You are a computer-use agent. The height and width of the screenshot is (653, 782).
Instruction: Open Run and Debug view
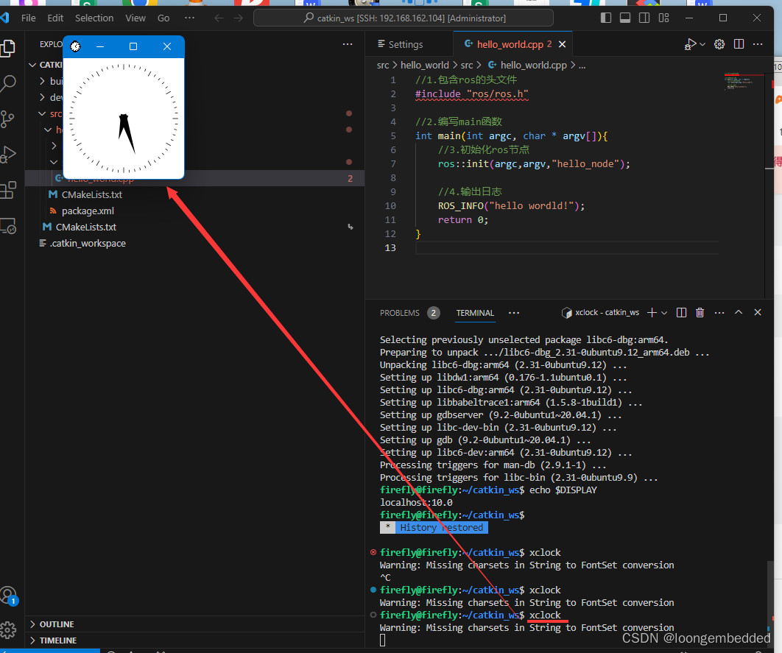click(9, 155)
